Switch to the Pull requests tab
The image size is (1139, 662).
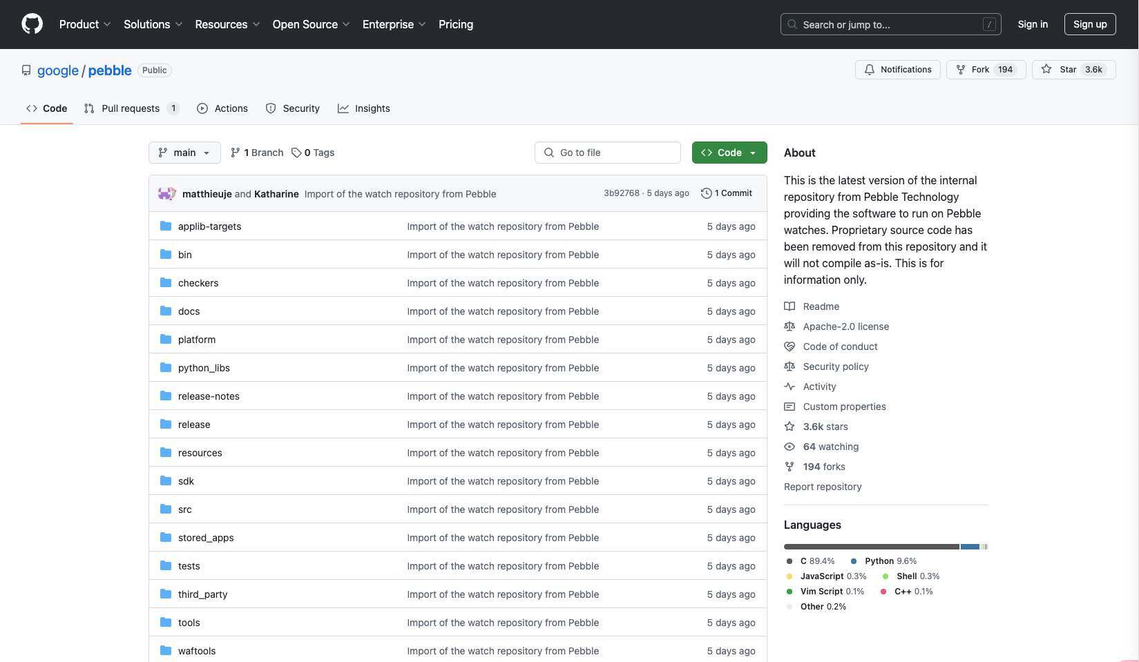click(x=131, y=108)
